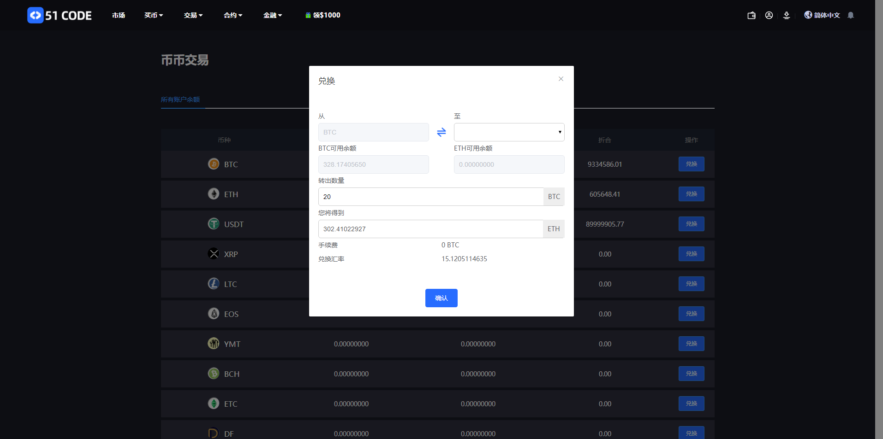This screenshot has width=883, height=439.
Task: Click the EOS coin icon
Action: (214, 314)
